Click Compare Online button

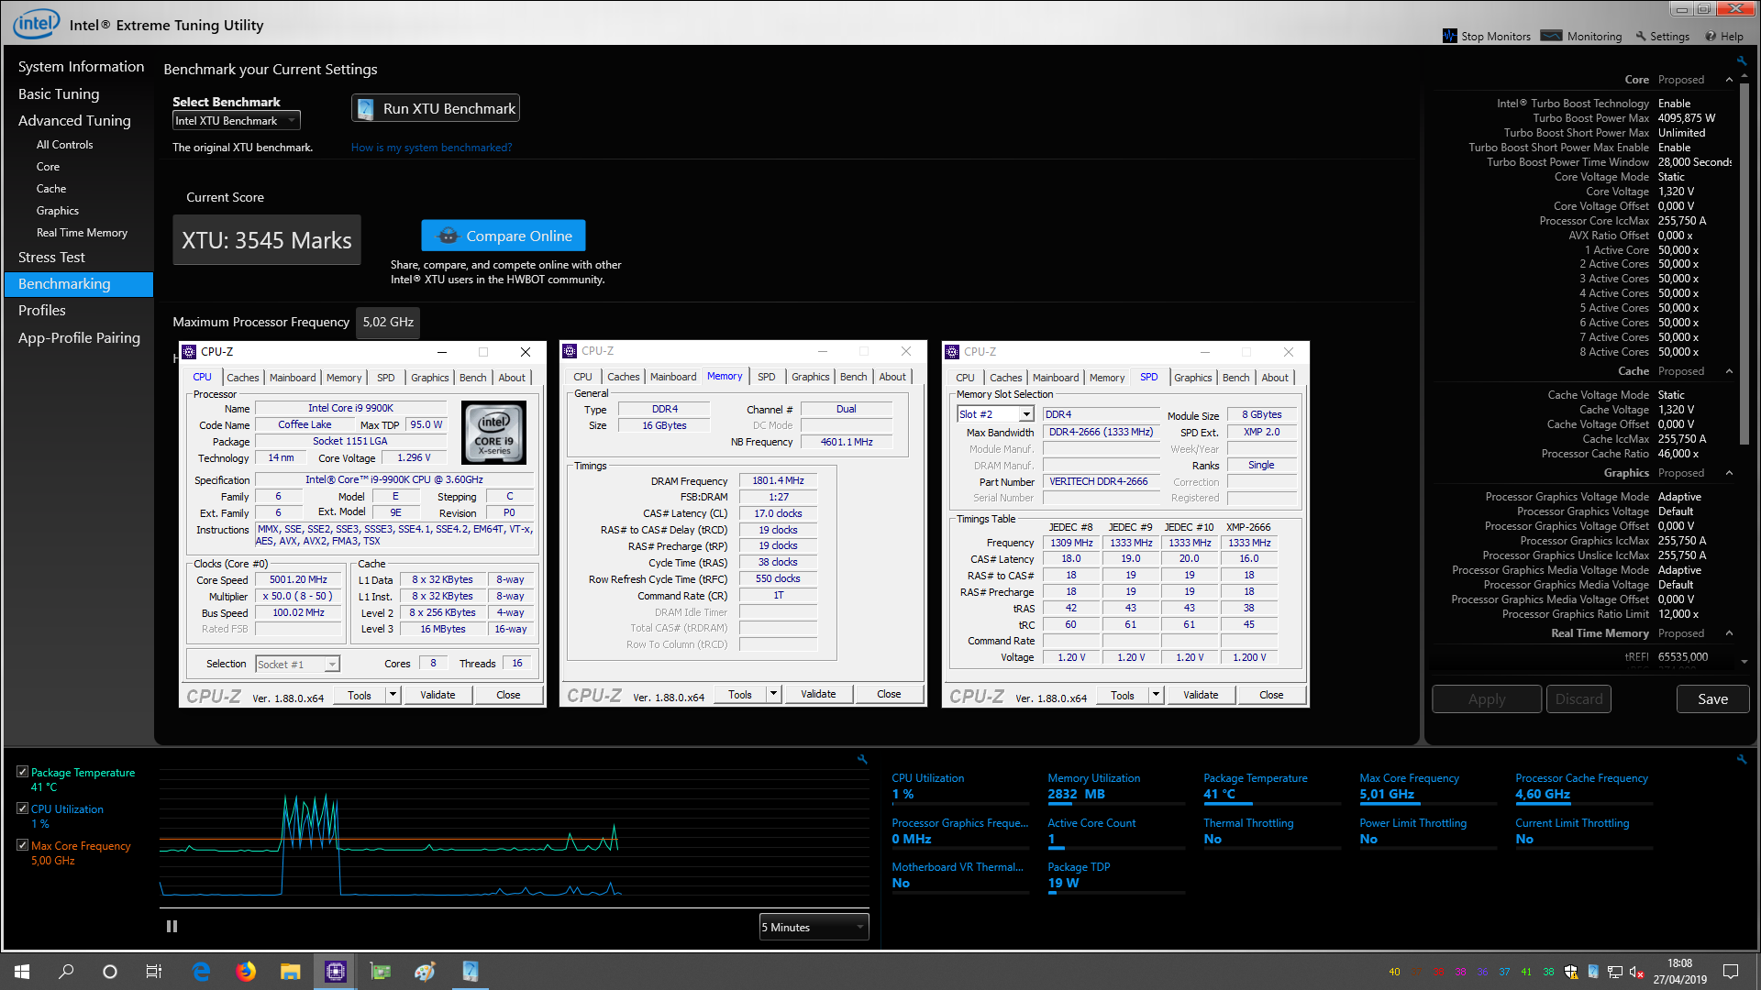(x=504, y=236)
